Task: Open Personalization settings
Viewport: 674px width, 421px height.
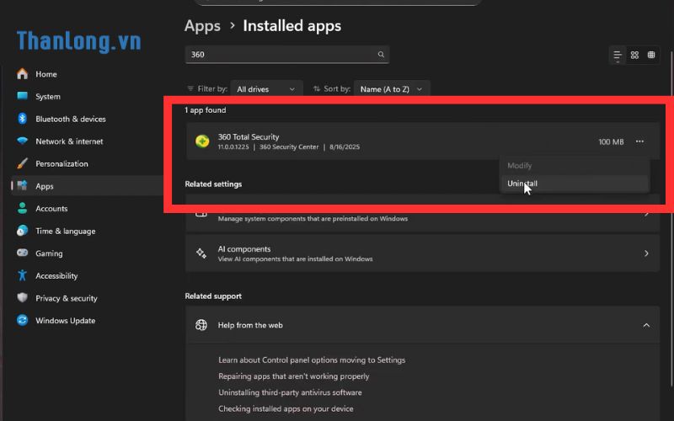Action: [62, 163]
